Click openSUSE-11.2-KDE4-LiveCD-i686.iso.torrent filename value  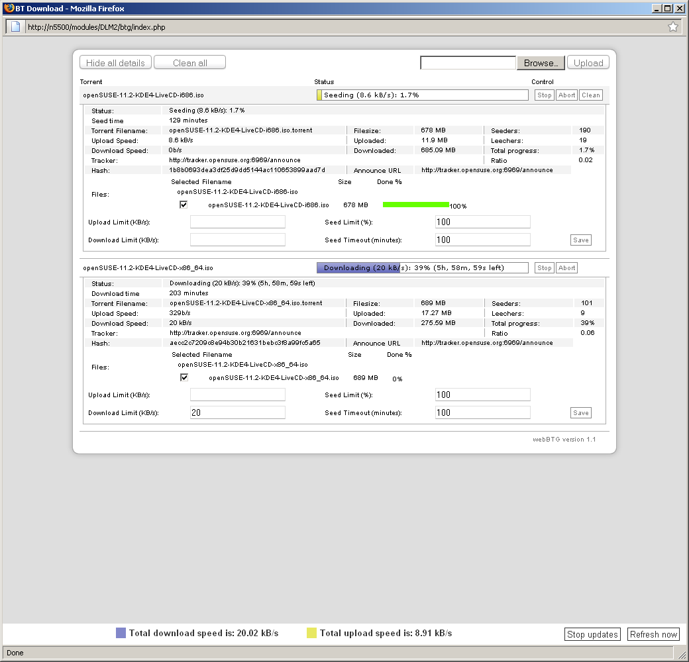(x=240, y=130)
